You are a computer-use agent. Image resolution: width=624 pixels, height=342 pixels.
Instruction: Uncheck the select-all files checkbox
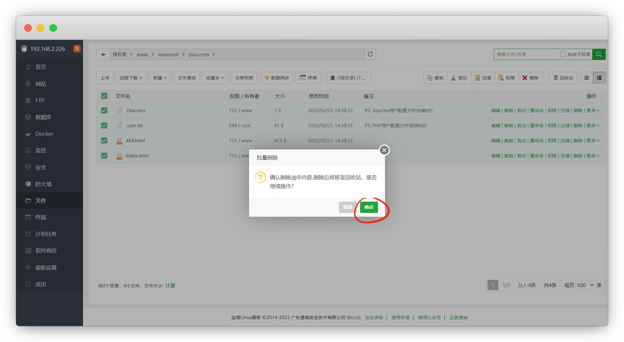(104, 96)
